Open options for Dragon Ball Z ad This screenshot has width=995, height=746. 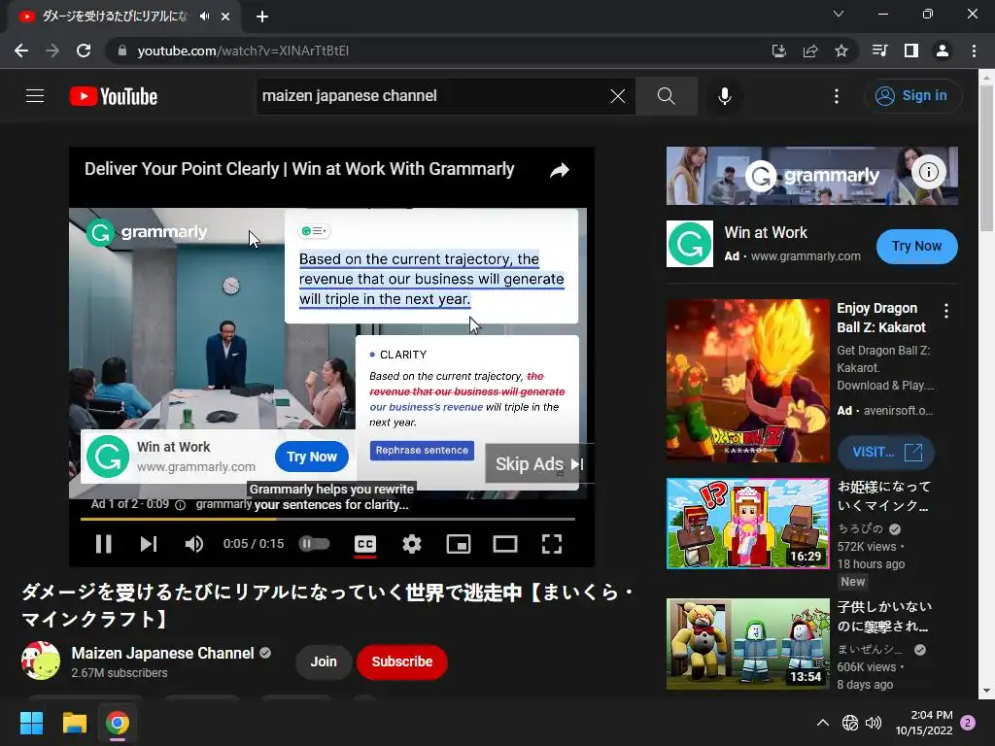946,311
